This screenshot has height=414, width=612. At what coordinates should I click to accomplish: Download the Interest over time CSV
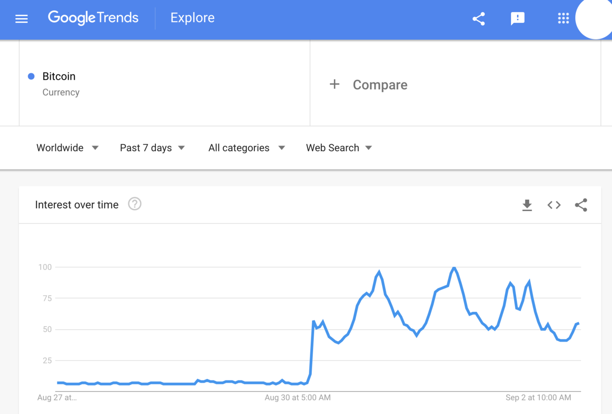click(527, 205)
